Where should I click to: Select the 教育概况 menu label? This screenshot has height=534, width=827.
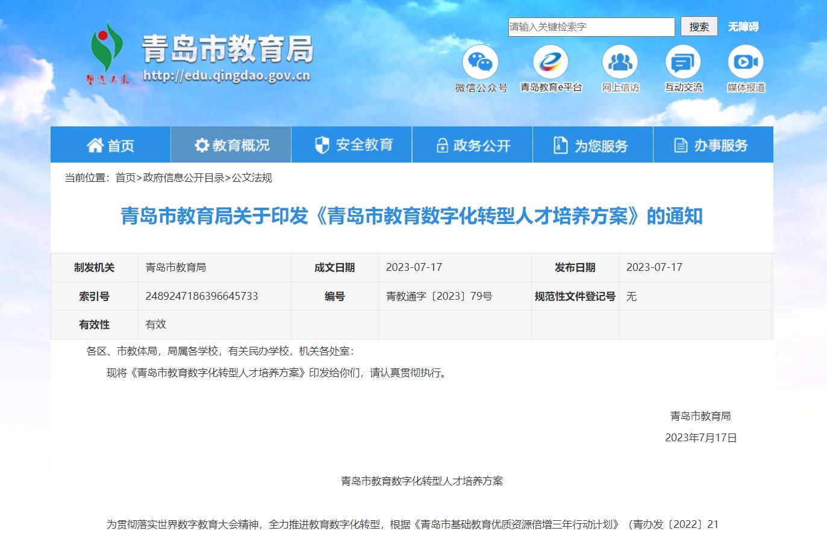[241, 145]
